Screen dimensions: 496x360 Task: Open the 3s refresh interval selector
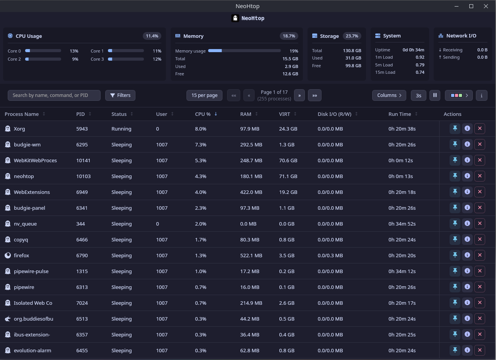[419, 95]
